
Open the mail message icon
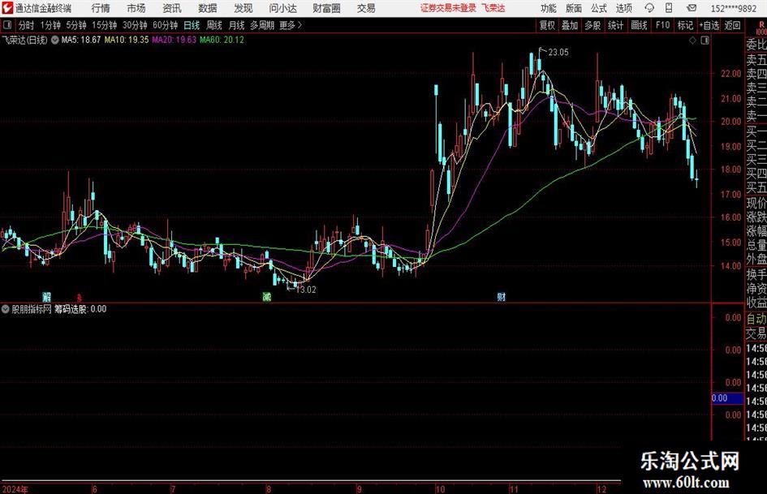coord(692,8)
